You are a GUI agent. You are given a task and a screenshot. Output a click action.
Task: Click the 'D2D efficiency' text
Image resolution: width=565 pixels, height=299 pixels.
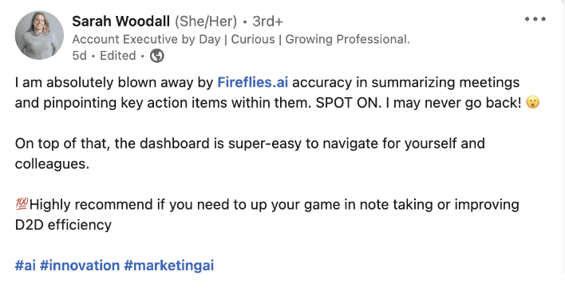[63, 225]
